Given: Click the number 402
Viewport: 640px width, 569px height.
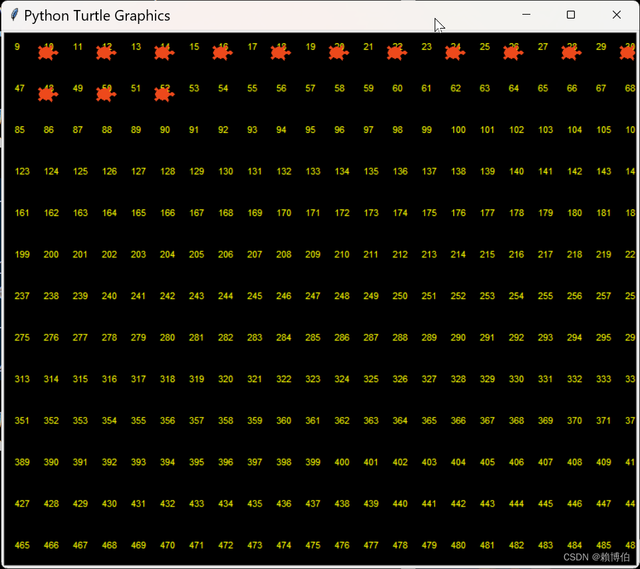Looking at the screenshot, I should coord(400,462).
